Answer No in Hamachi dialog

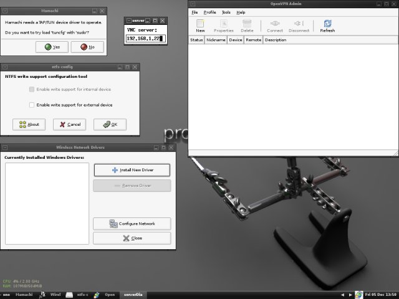pos(87,47)
